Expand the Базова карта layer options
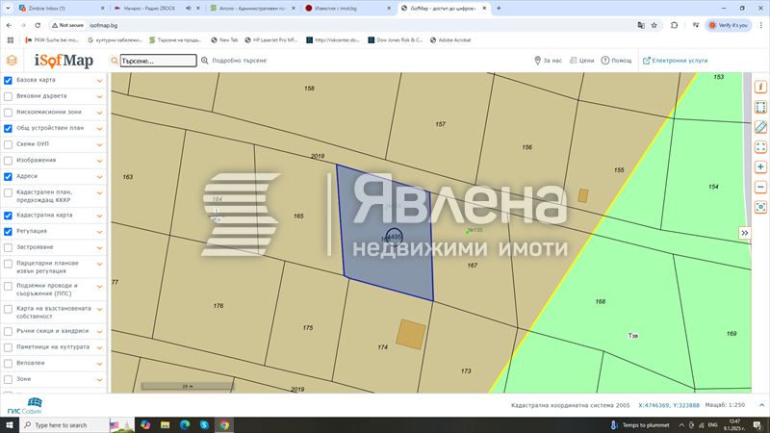This screenshot has height=433, width=770. 100,81
